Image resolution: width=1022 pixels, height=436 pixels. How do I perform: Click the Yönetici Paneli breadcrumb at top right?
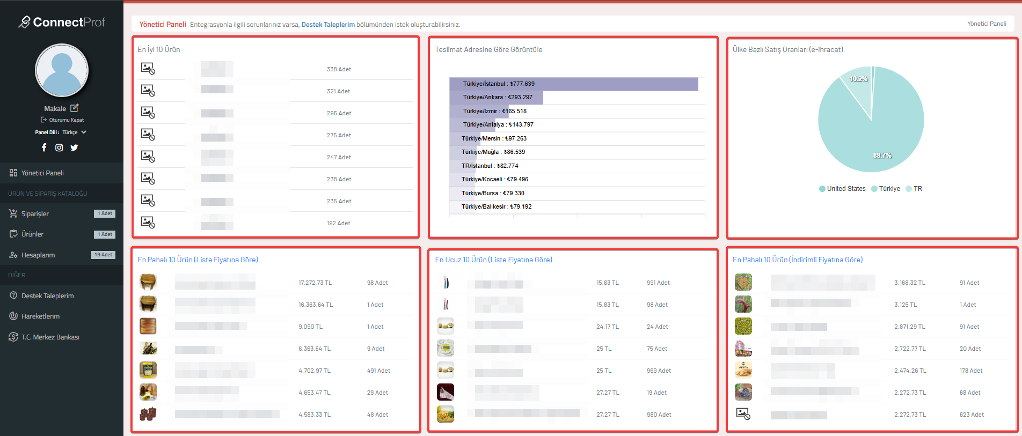[987, 24]
